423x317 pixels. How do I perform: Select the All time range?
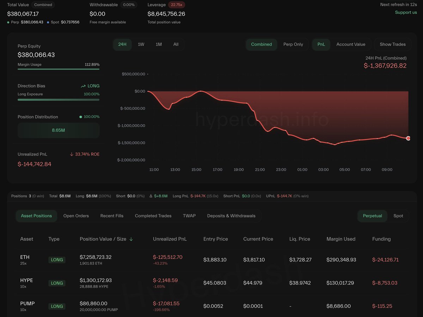pos(176,44)
